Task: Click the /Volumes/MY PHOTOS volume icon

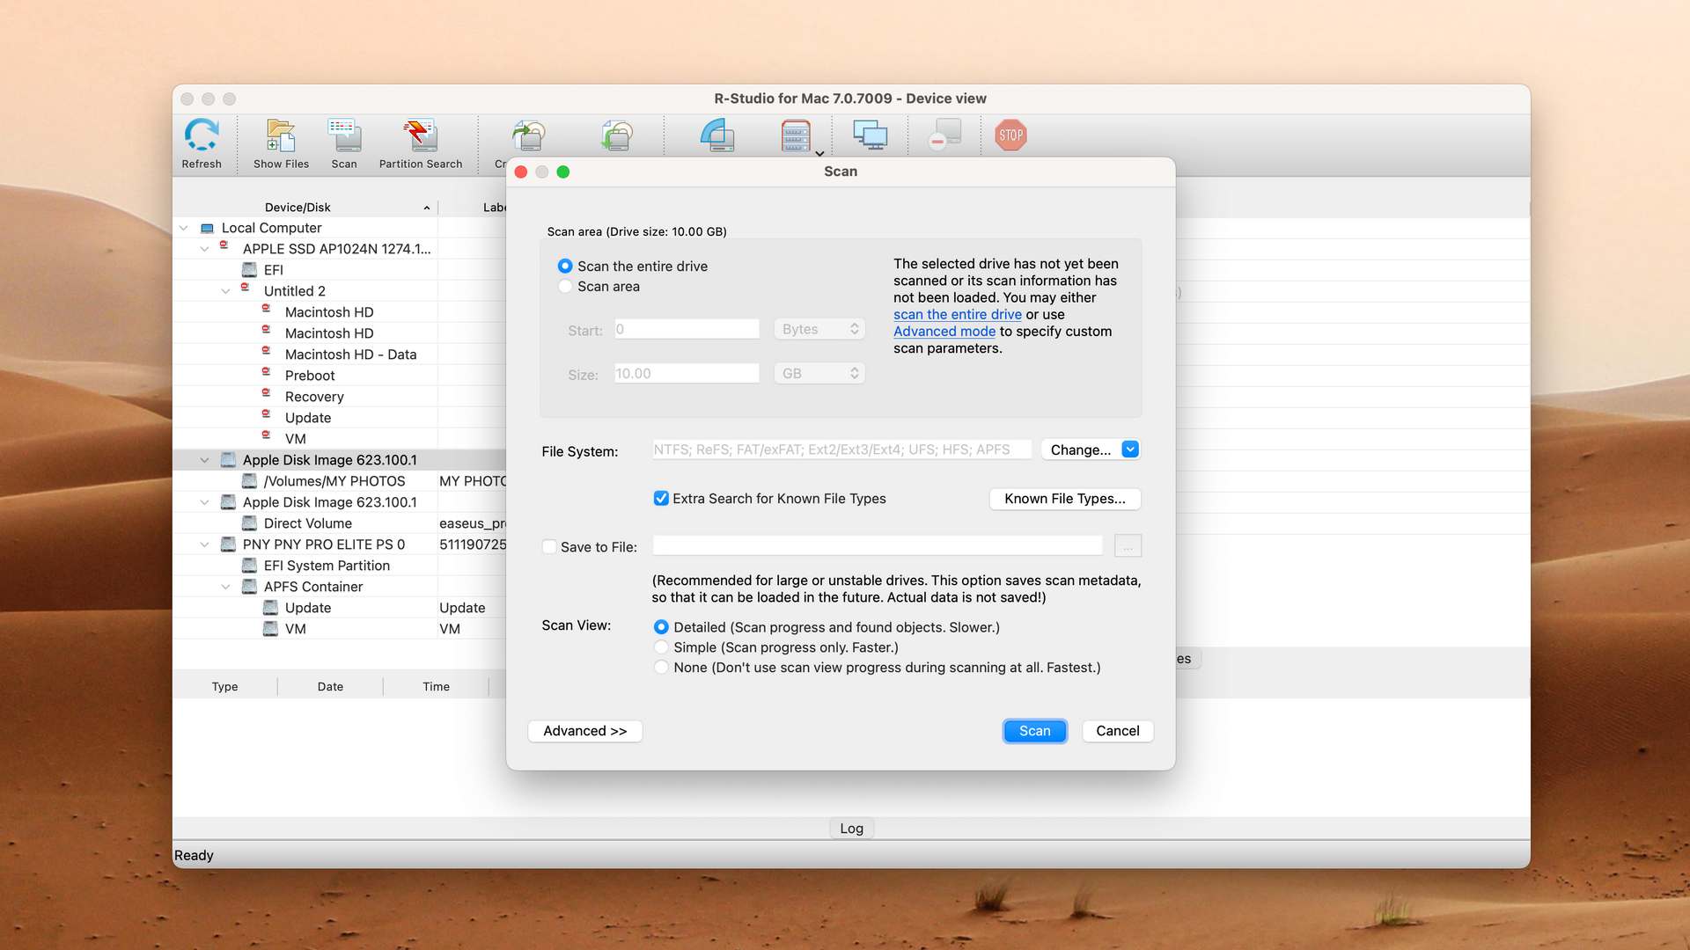Action: point(250,481)
